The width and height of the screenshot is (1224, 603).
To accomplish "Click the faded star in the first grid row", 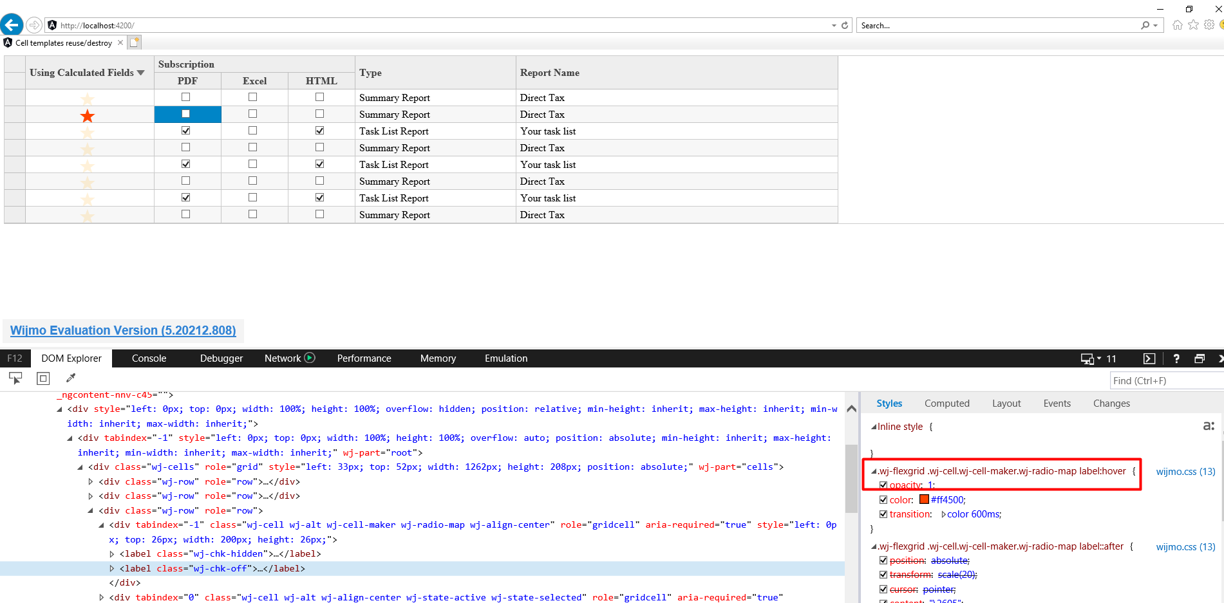I will click(88, 99).
